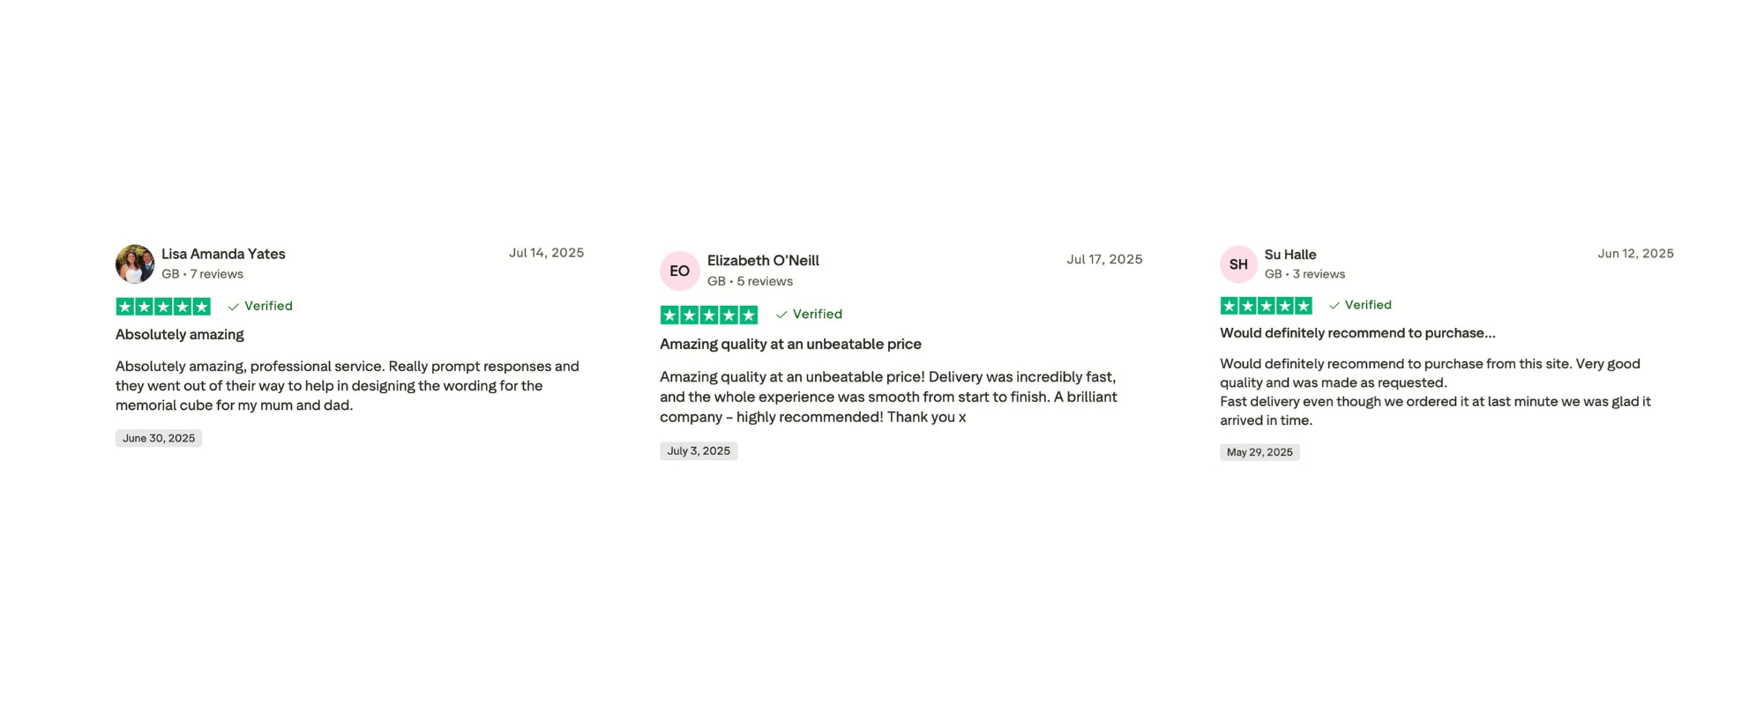Image resolution: width=1764 pixels, height=705 pixels.
Task: Open the 'Absolutely amazing' review title
Action: tap(180, 335)
